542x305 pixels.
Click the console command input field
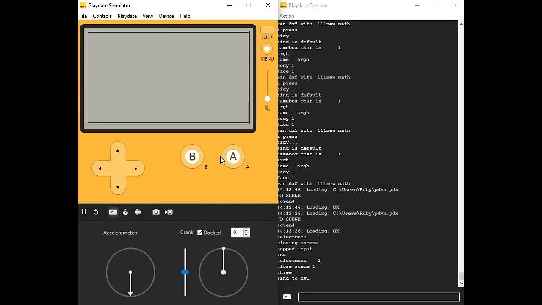[x=379, y=297]
